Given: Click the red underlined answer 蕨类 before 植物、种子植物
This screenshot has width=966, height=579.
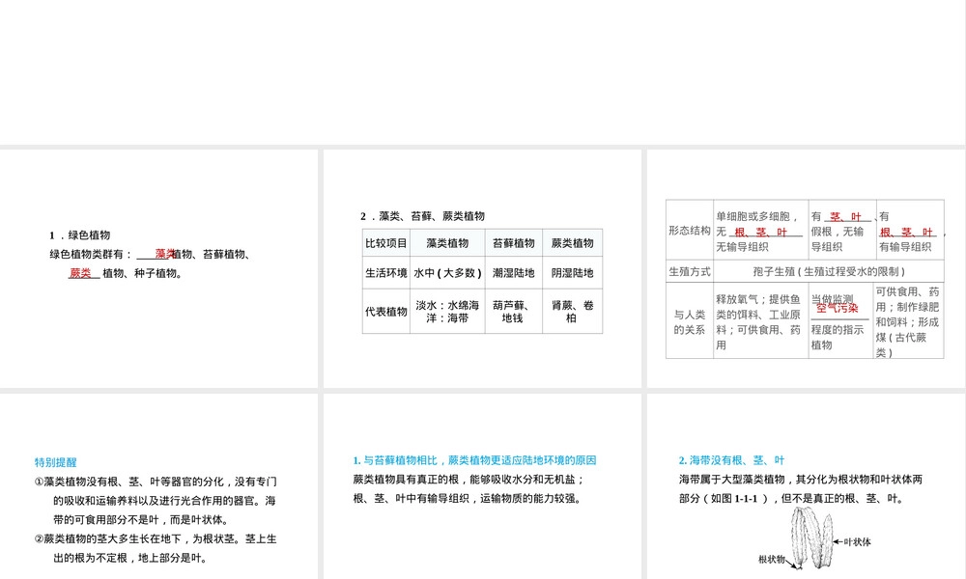Looking at the screenshot, I should (x=81, y=273).
